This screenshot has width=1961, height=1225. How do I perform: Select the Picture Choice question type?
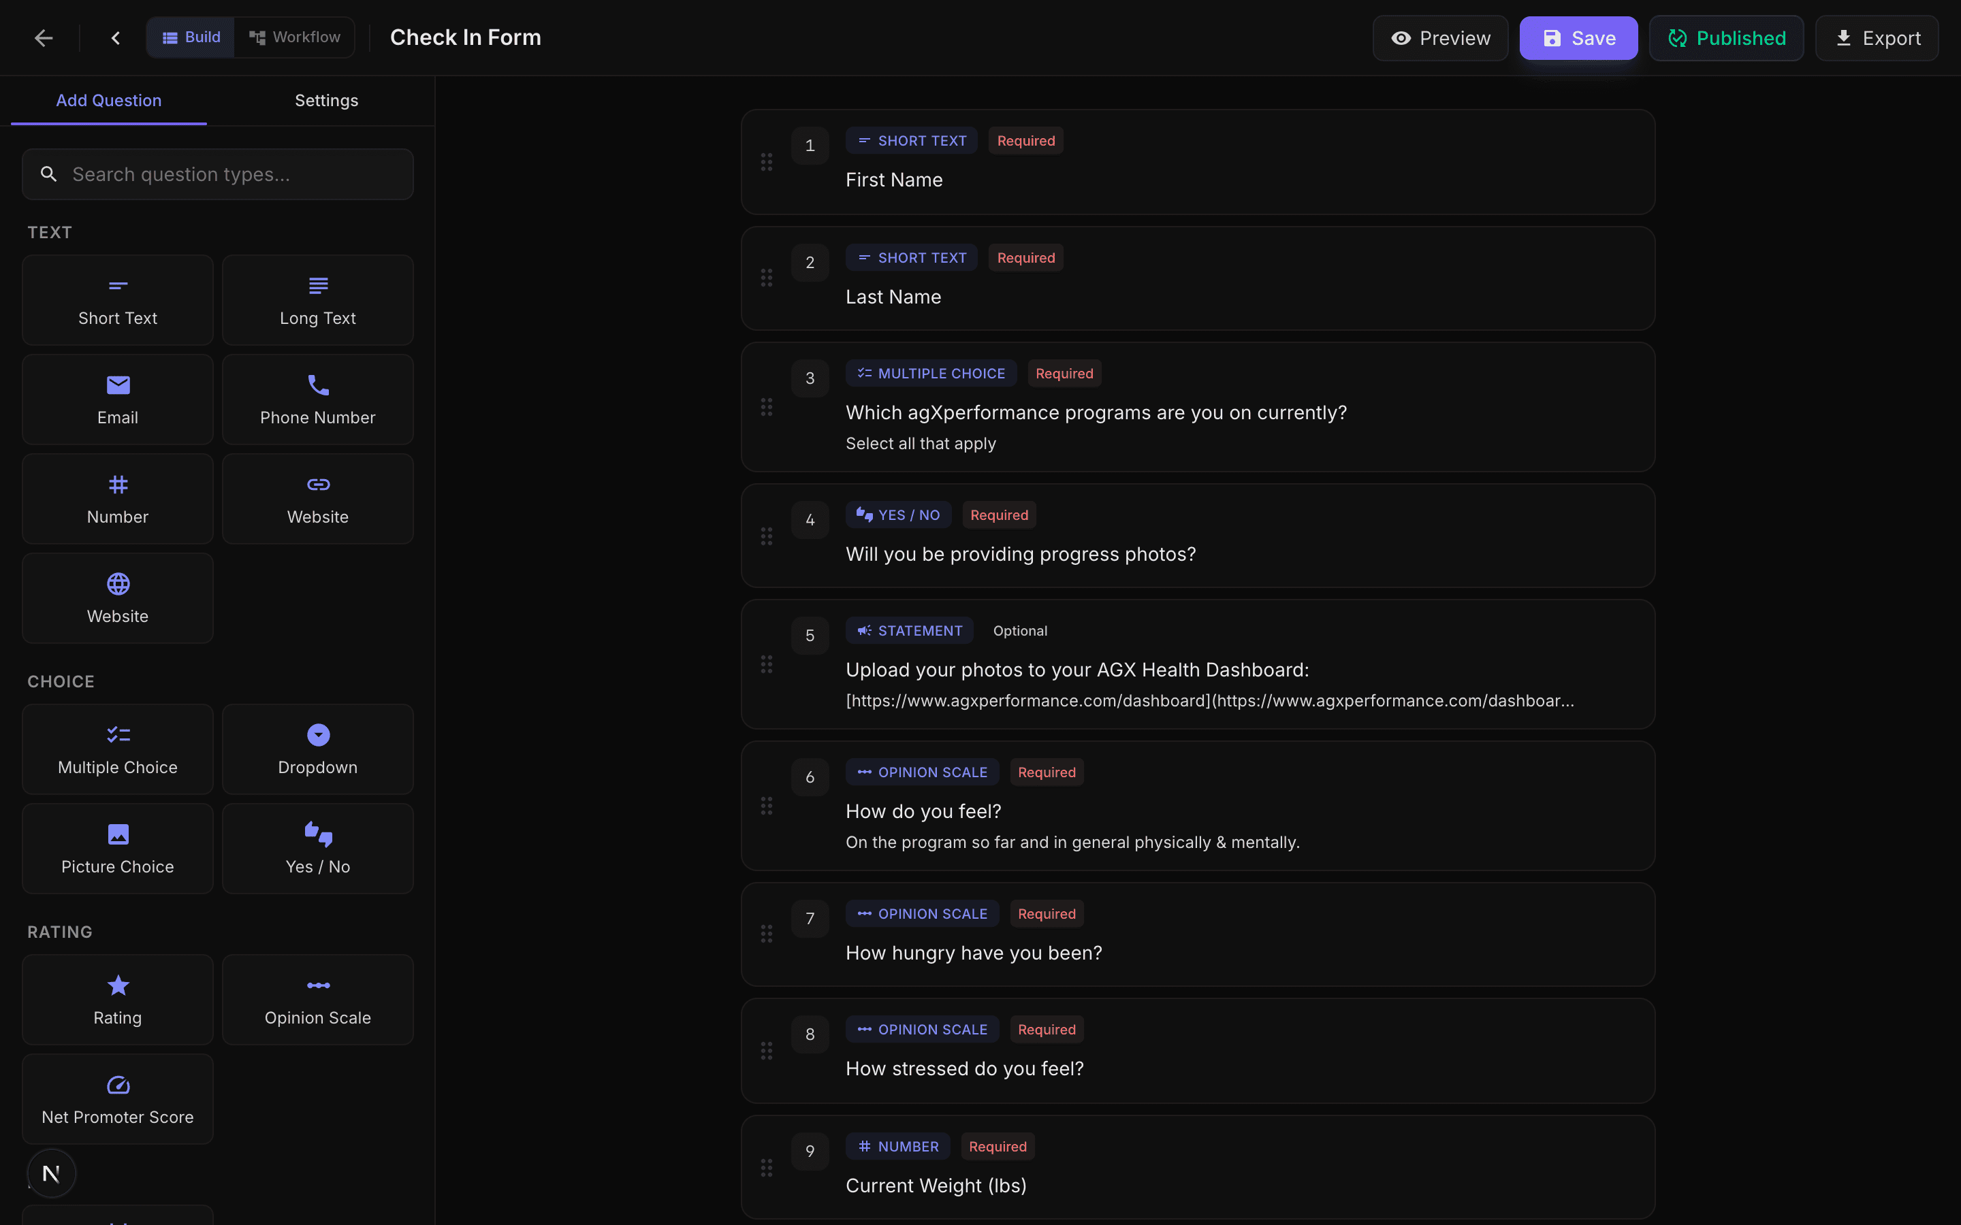point(118,847)
